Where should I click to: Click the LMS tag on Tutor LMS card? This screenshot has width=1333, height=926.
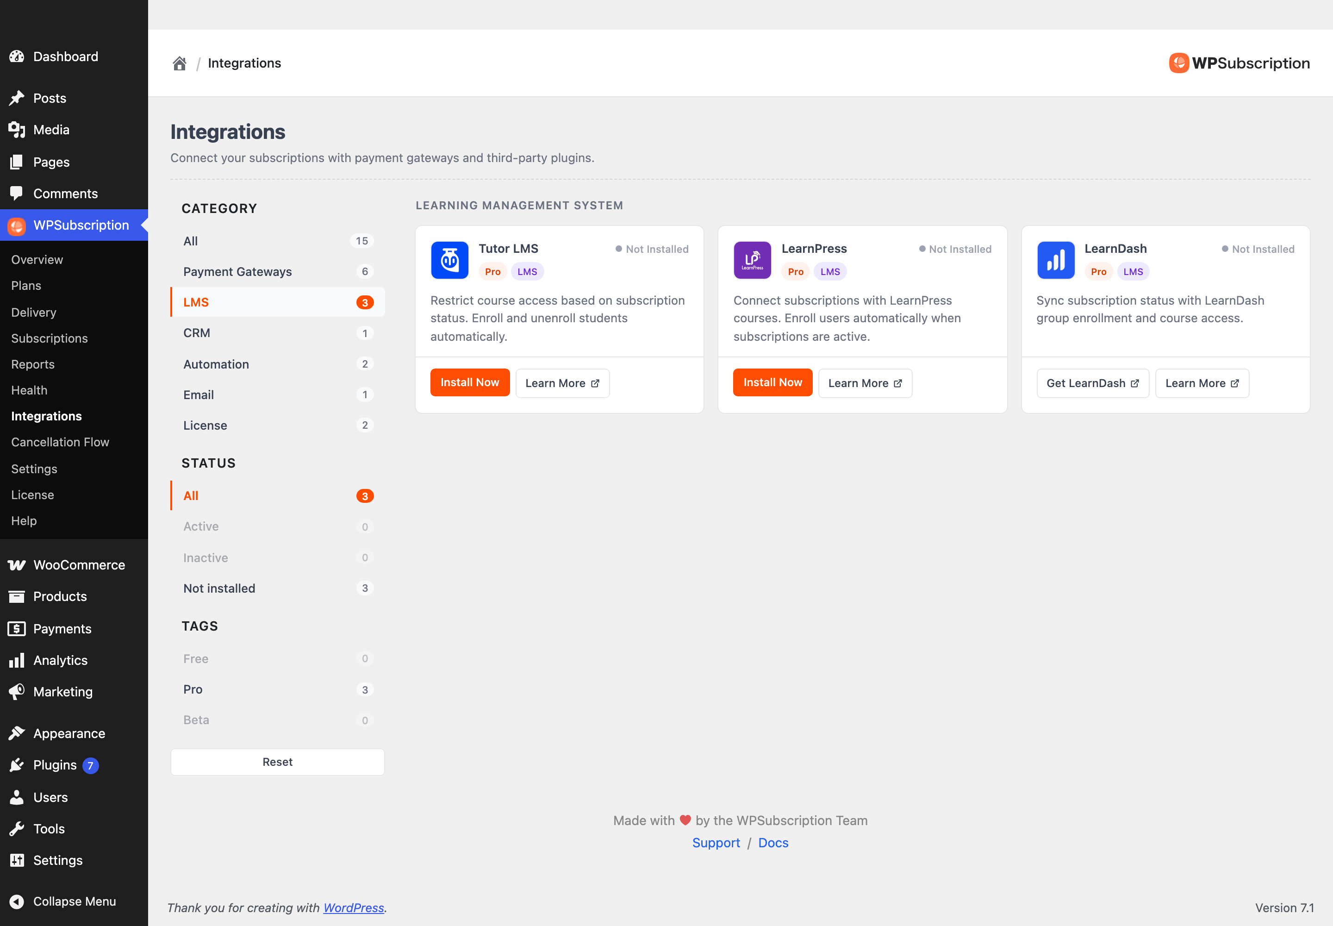pyautogui.click(x=527, y=271)
